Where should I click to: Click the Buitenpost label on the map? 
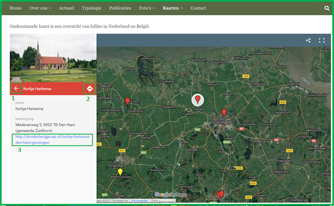pyautogui.click(x=136, y=111)
